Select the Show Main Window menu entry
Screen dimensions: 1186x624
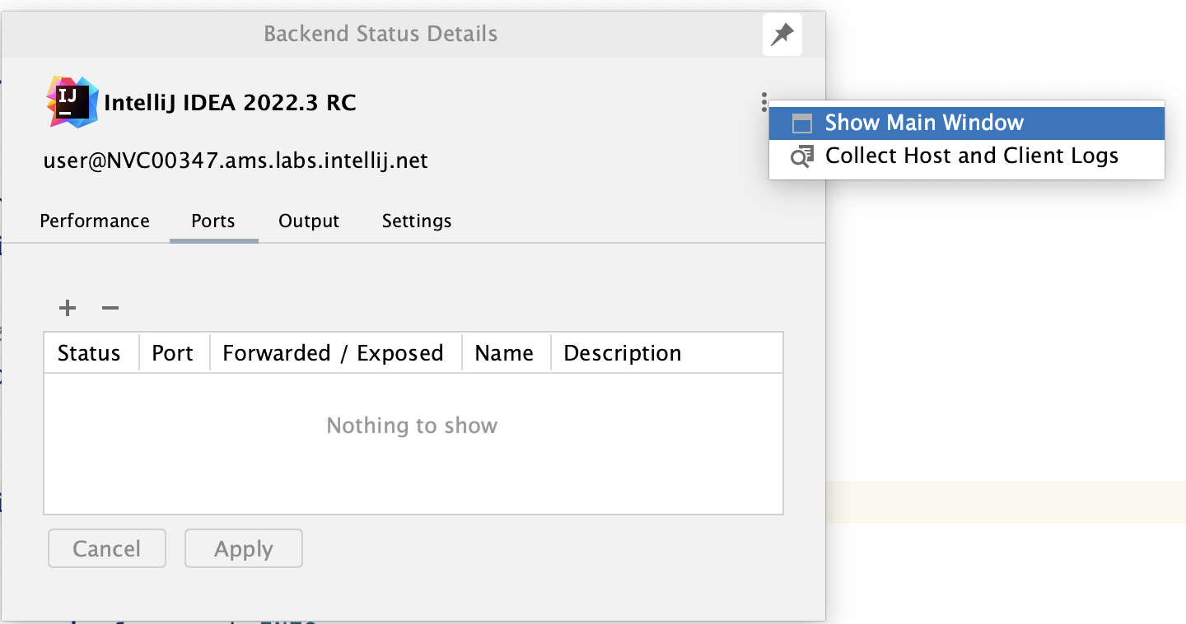pos(922,122)
